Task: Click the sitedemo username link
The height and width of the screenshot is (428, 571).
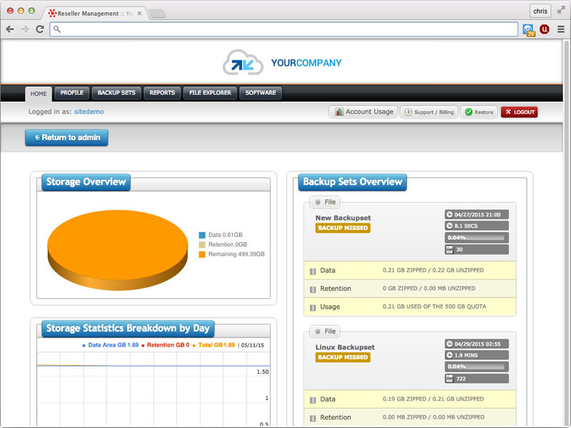Action: point(89,112)
